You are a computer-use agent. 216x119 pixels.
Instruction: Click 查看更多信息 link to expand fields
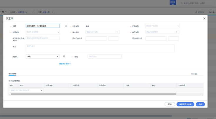(x=65, y=64)
